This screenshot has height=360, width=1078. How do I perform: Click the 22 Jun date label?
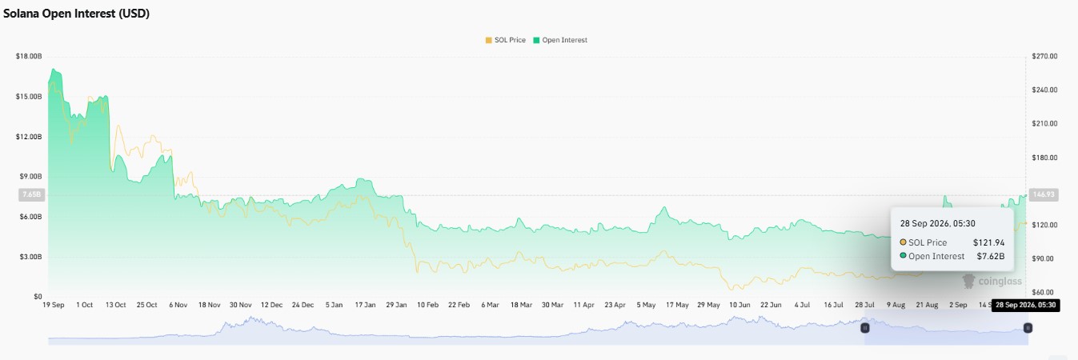click(x=770, y=305)
